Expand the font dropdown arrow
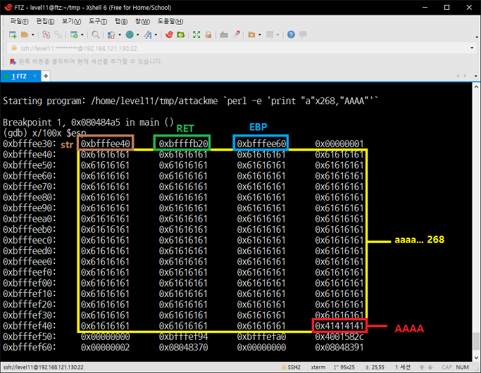 coord(156,34)
